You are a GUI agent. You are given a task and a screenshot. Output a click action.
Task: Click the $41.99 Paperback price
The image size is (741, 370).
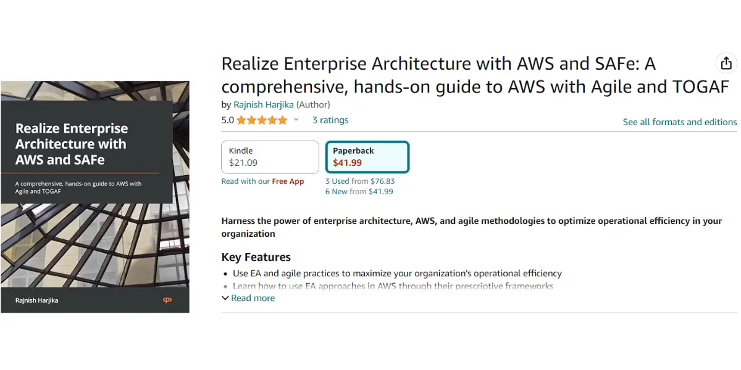coord(348,163)
